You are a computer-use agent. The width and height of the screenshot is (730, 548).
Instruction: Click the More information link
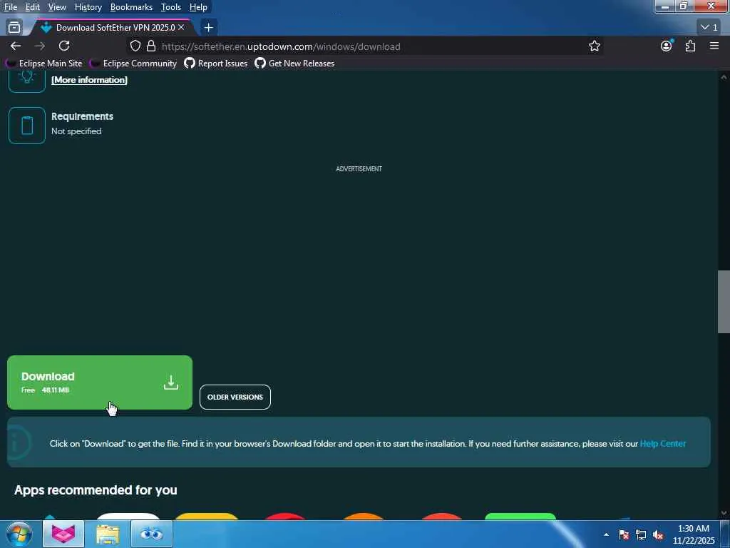89,80
